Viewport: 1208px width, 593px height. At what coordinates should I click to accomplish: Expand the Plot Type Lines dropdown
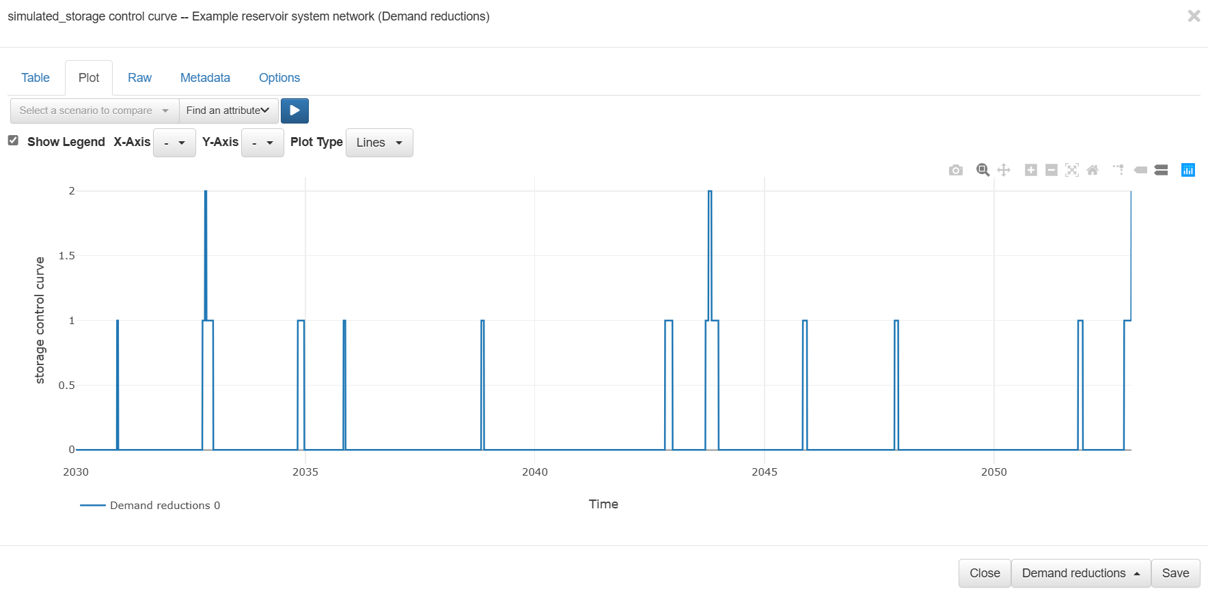379,143
